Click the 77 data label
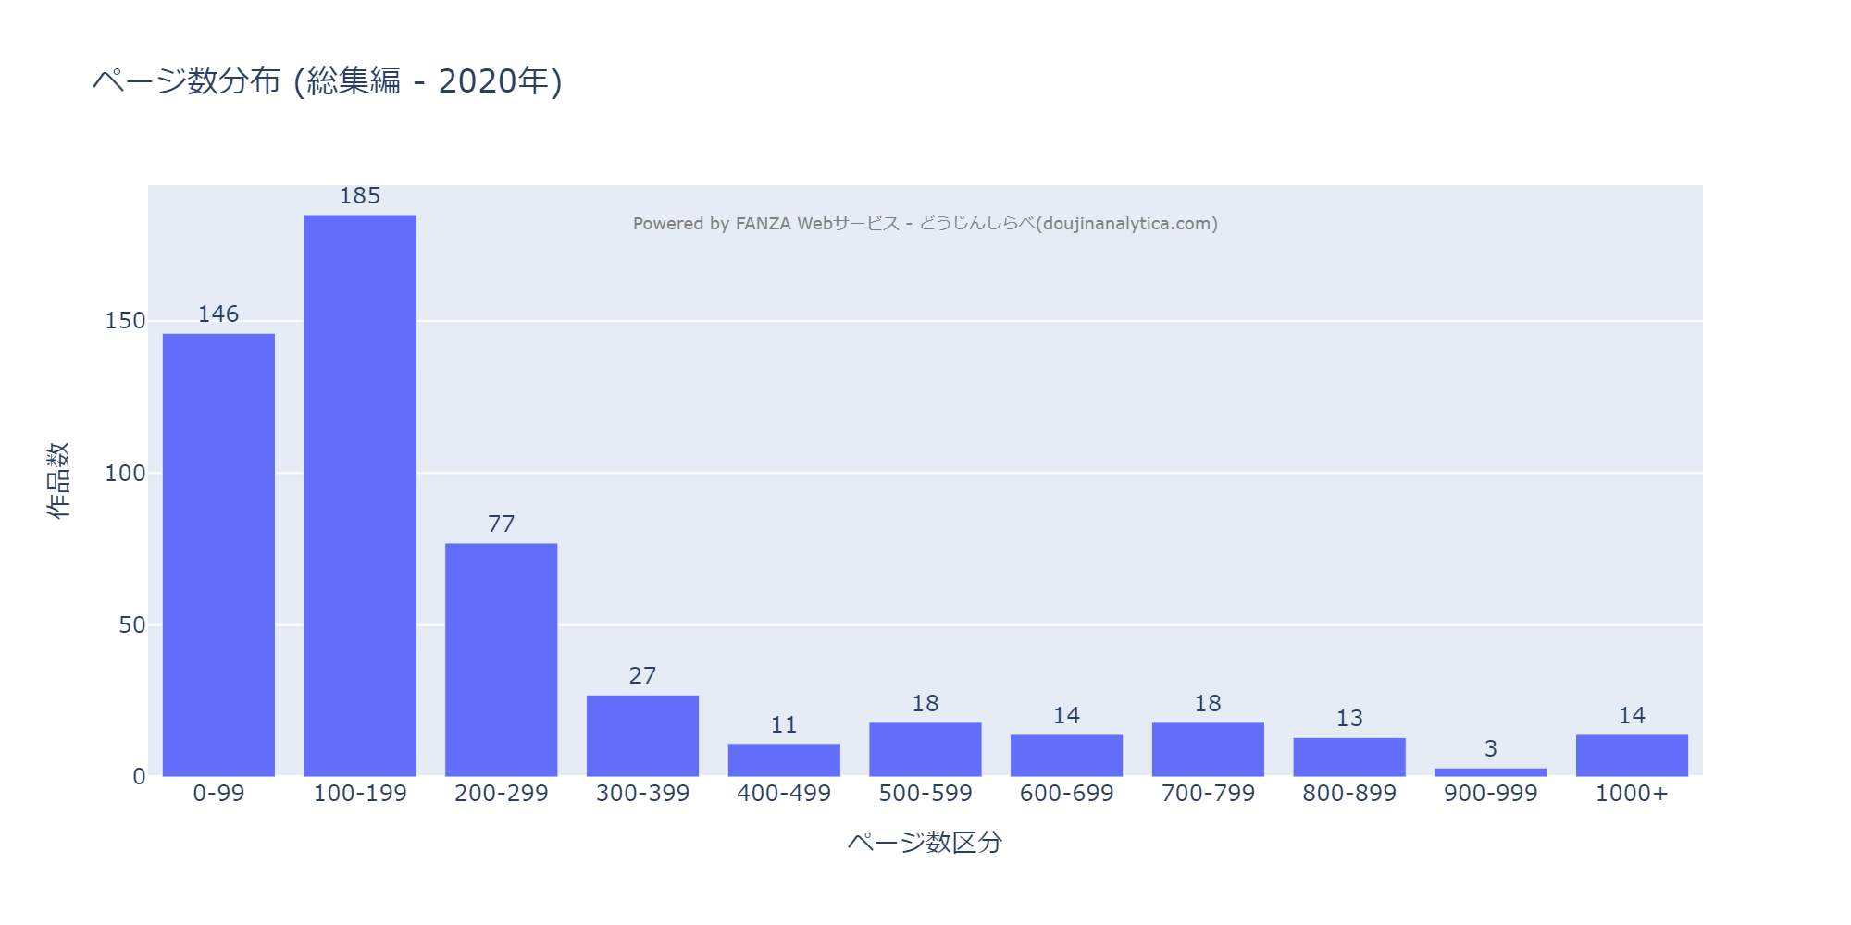The width and height of the screenshot is (1851, 925). click(x=501, y=524)
